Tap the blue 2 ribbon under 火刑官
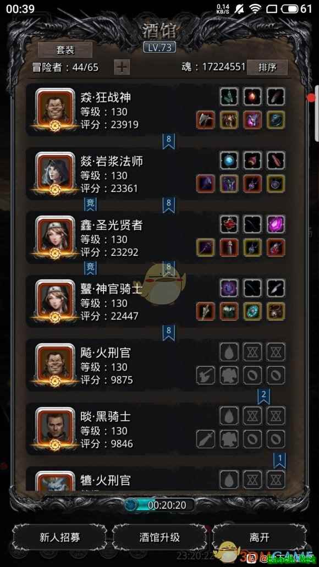Viewport: 319px width, 567px height. click(263, 397)
